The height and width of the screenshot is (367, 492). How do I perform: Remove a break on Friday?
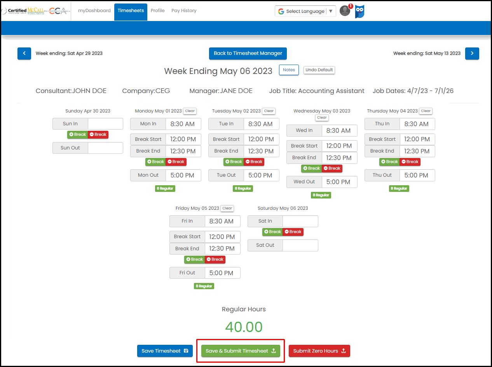[x=215, y=260]
